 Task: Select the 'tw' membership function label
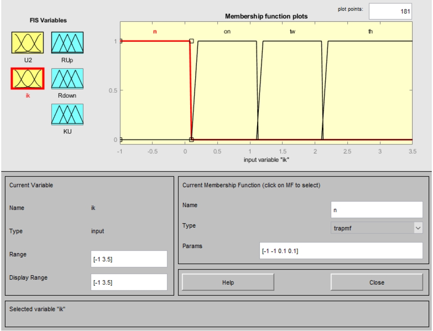pos(292,32)
